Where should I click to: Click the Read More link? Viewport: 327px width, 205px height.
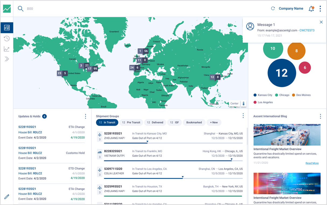pos(312,163)
